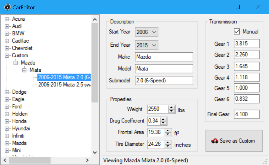Click the horizontal scrollbar thumb in tree
The height and width of the screenshot is (165, 269).
tap(30, 160)
